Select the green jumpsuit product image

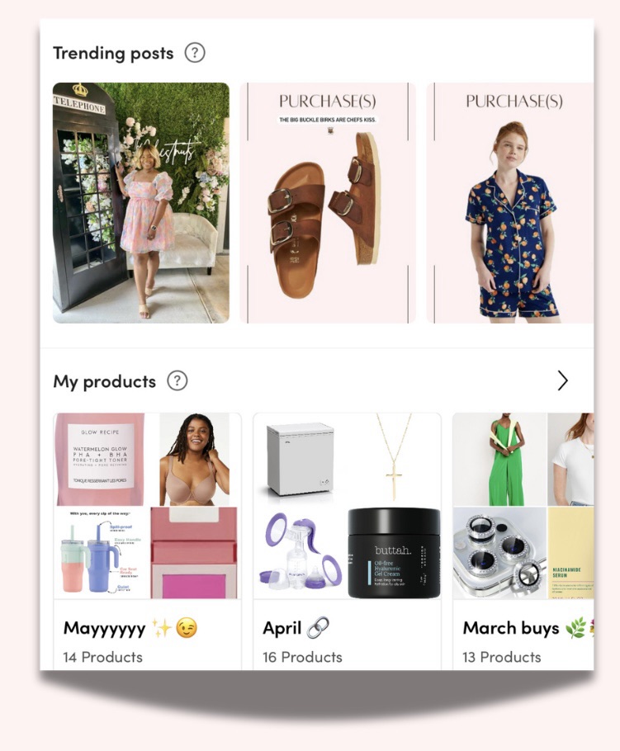point(499,460)
